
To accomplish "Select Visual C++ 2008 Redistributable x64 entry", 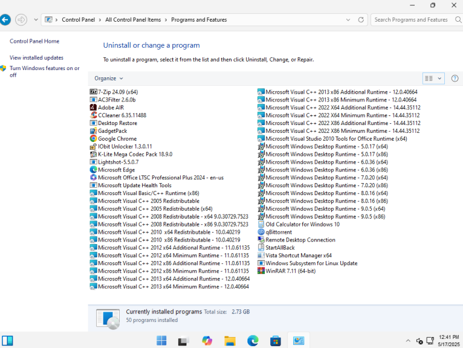I will pyautogui.click(x=169, y=216).
